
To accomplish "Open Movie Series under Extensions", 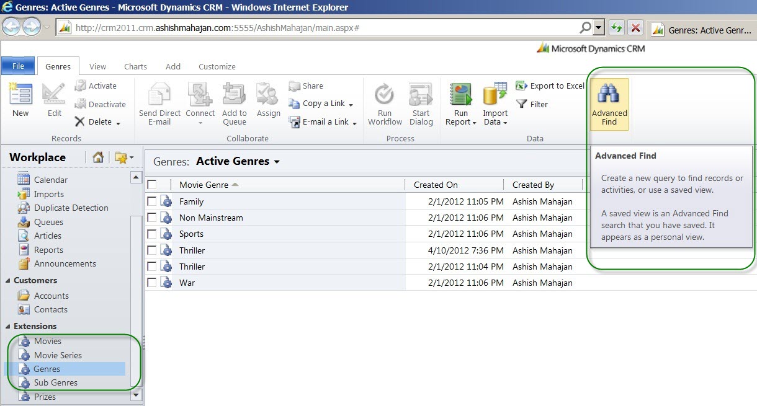I will 58,355.
